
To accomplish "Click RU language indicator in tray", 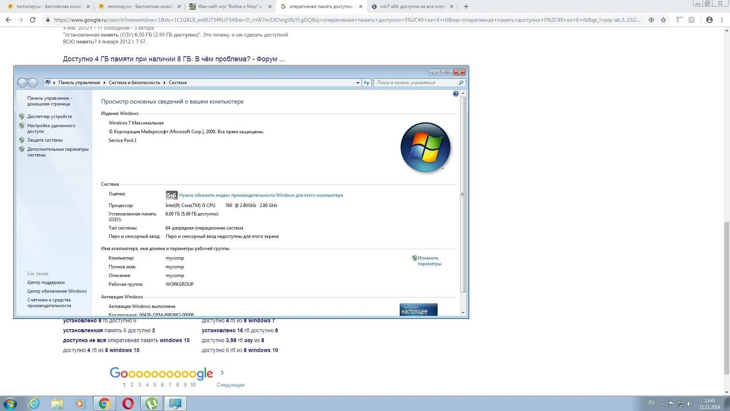I will pyautogui.click(x=652, y=403).
